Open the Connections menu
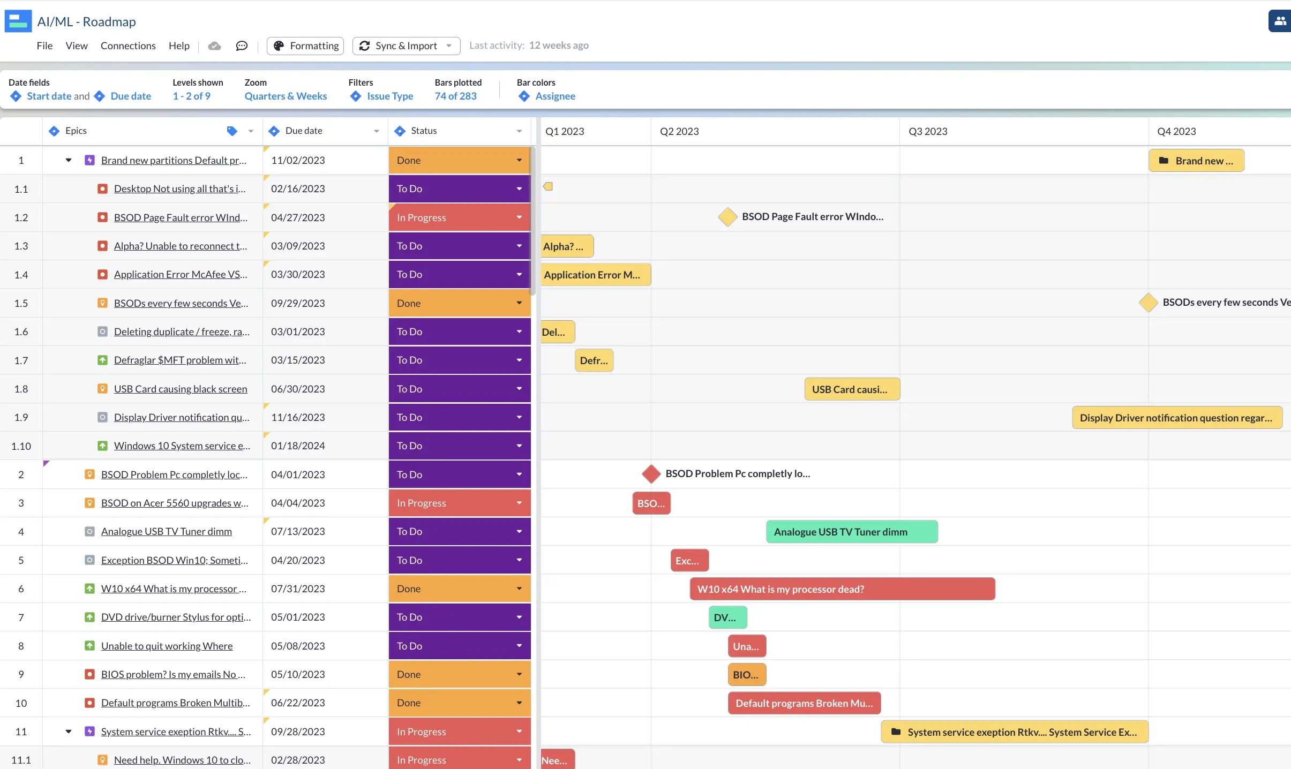 (x=128, y=46)
